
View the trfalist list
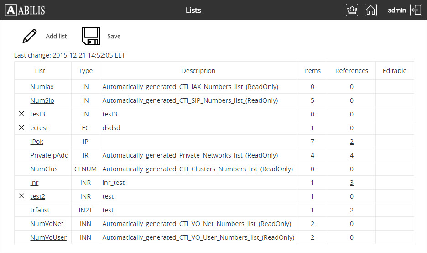pos(40,210)
